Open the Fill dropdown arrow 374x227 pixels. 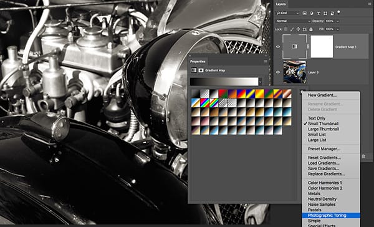pyautogui.click(x=338, y=29)
